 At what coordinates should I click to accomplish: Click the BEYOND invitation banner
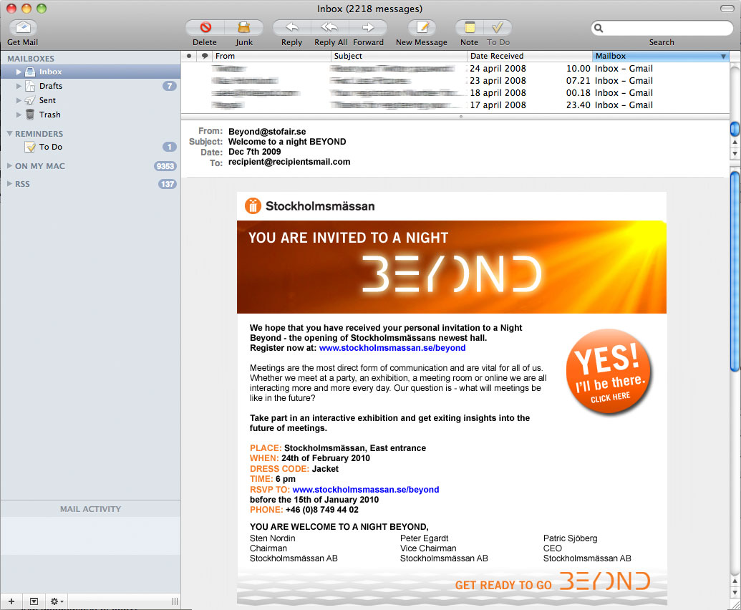click(x=451, y=267)
